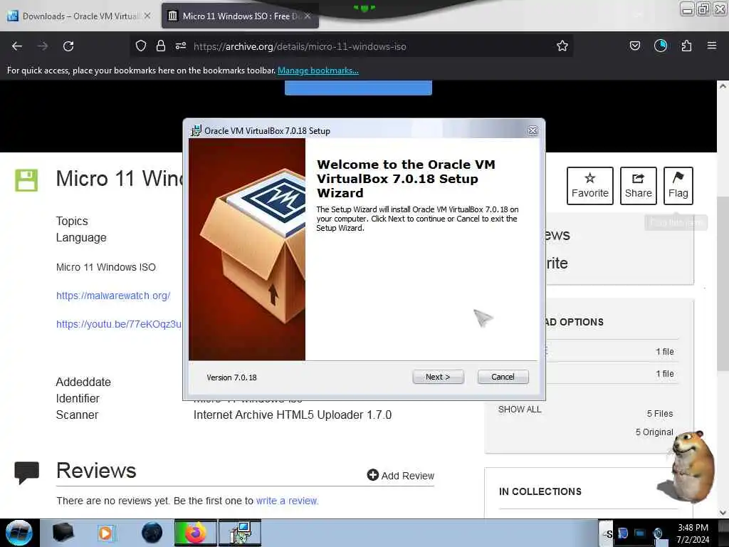Go back in Firefox history
729x547 pixels.
point(17,46)
